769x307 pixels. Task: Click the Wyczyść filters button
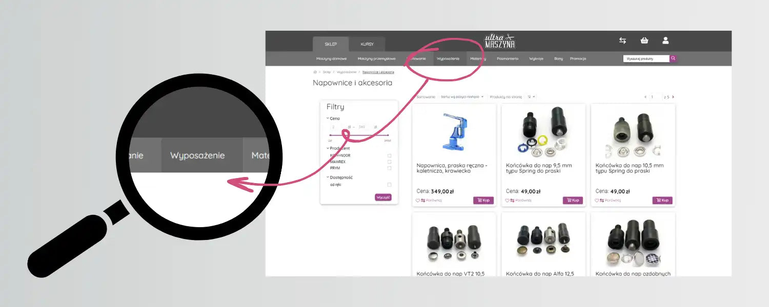[x=383, y=197]
